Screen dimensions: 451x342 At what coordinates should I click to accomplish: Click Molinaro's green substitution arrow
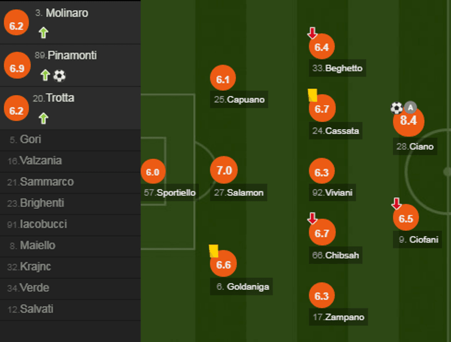(43, 33)
